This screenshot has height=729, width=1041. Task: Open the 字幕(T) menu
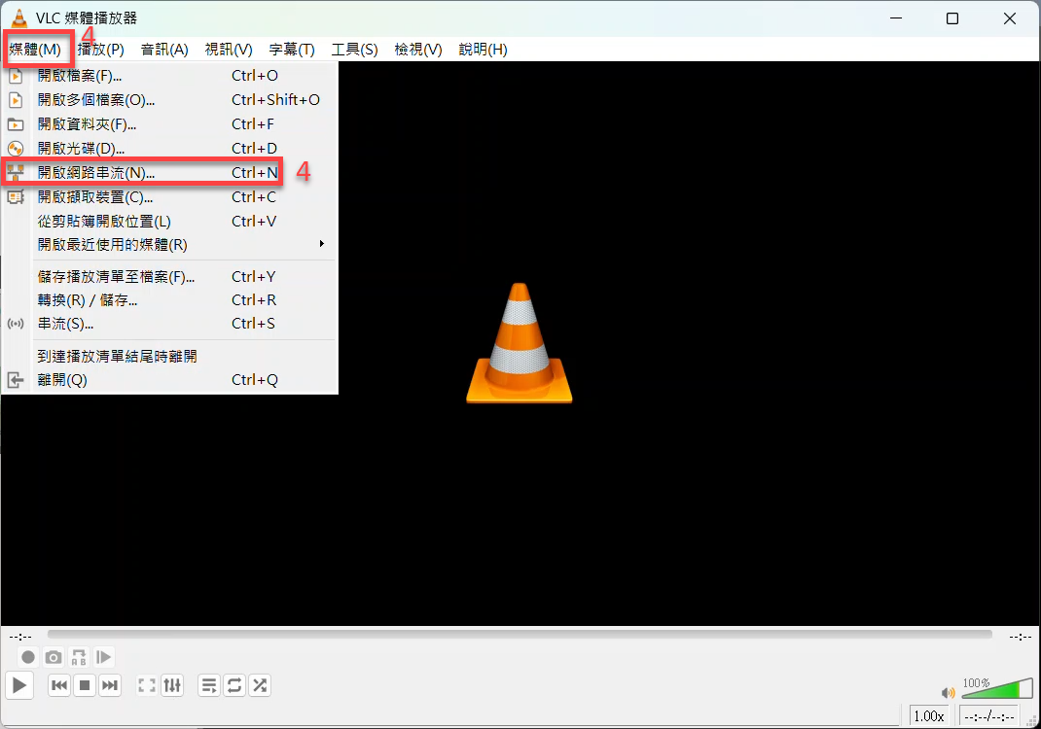coord(292,50)
